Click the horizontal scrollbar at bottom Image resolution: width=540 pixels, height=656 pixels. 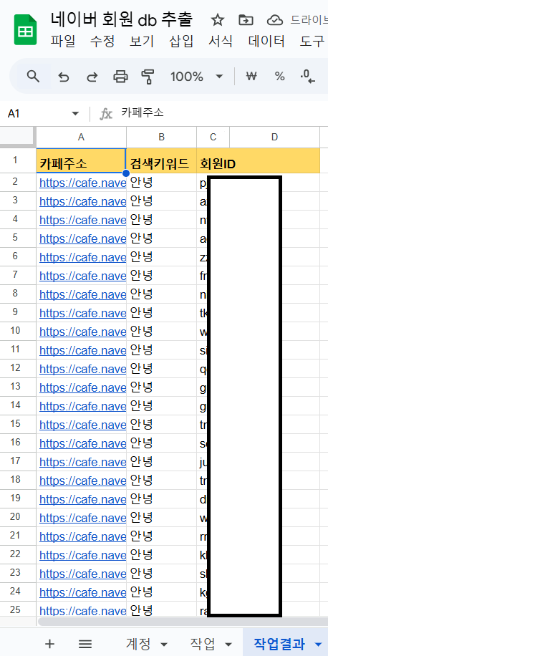[183, 622]
